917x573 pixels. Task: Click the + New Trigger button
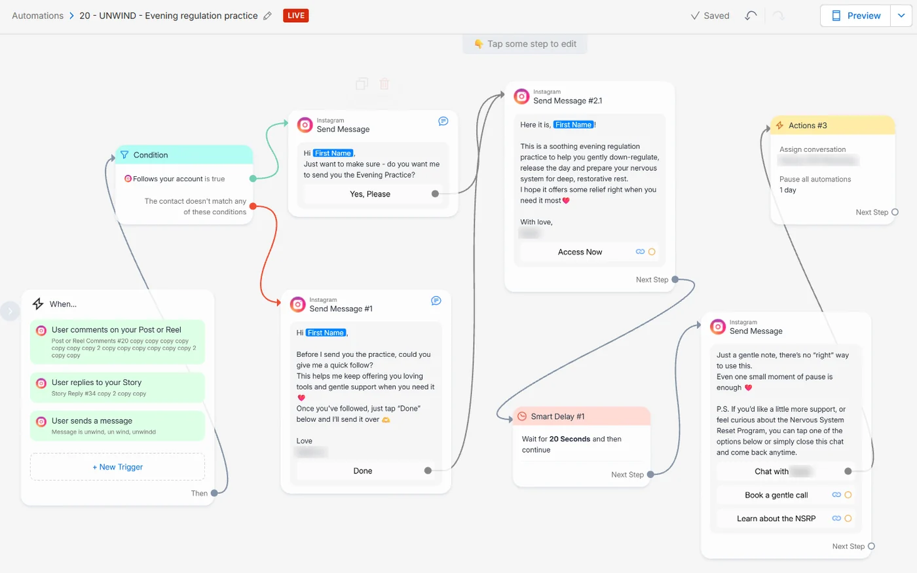coord(117,467)
